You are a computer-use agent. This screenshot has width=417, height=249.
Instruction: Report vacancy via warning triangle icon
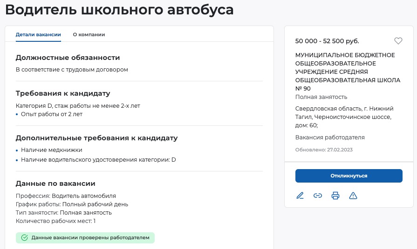tap(353, 196)
